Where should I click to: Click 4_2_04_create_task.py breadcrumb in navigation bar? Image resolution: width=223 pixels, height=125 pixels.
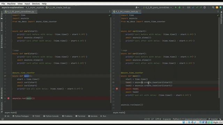tap(58, 8)
